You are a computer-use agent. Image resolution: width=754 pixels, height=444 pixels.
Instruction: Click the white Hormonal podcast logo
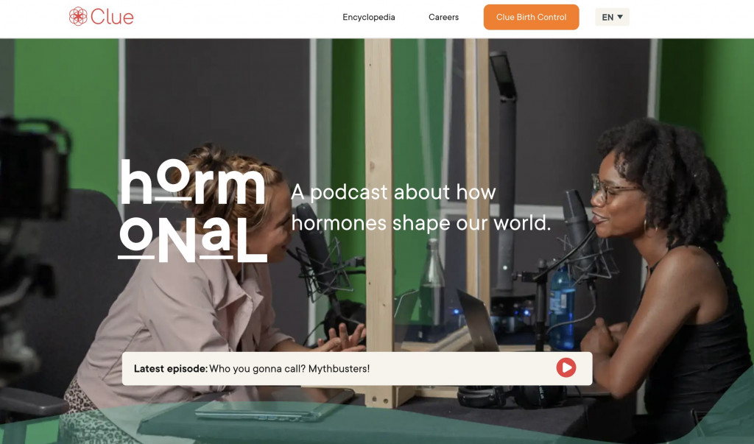192,211
